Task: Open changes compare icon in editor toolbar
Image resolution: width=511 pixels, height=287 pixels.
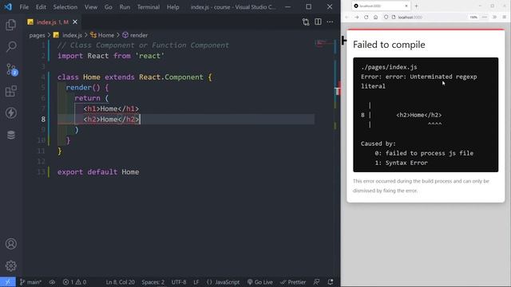Action: click(306, 22)
